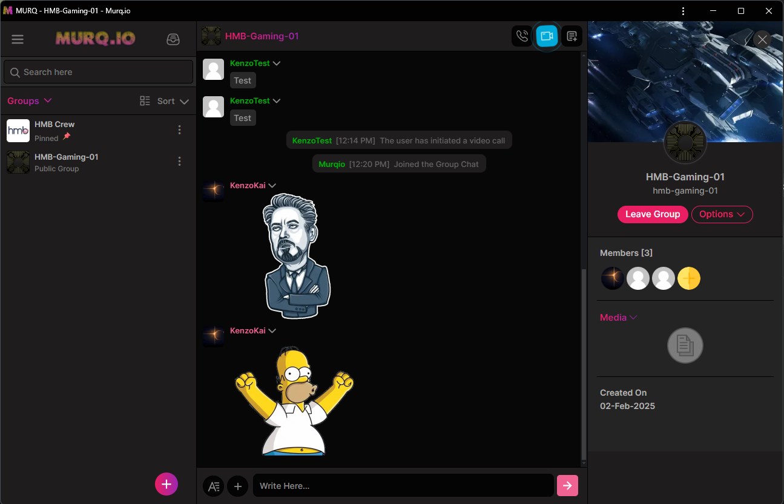Open the Homer Simpson sticker
Image resolution: width=784 pixels, height=504 pixels.
(x=294, y=401)
